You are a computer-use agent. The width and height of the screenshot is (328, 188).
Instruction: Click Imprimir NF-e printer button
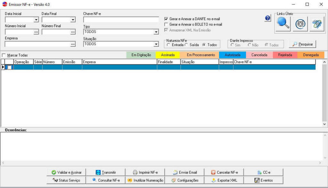click(x=145, y=172)
